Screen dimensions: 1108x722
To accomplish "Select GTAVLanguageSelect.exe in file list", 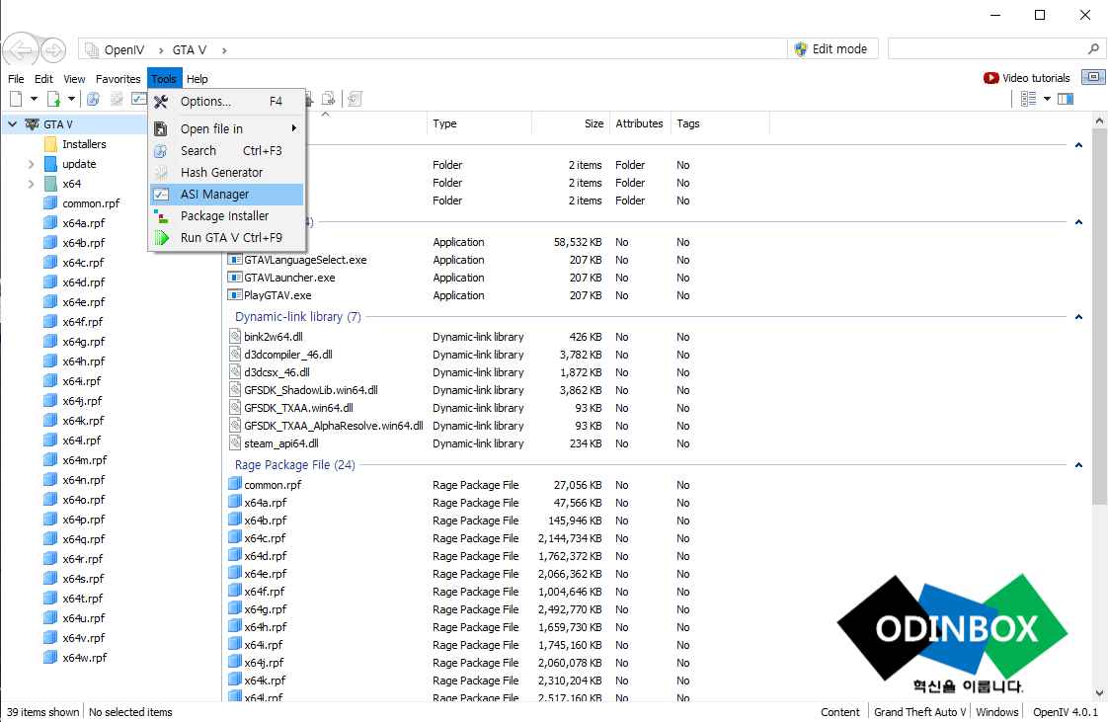I will (305, 260).
